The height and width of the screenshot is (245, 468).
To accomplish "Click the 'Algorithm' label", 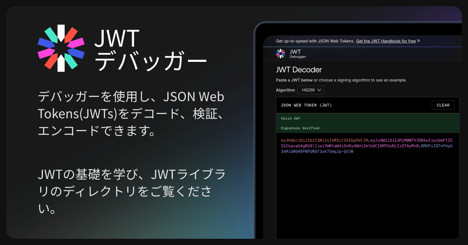I will 285,90.
